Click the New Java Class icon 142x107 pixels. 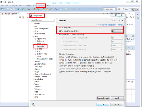click(38, 9)
